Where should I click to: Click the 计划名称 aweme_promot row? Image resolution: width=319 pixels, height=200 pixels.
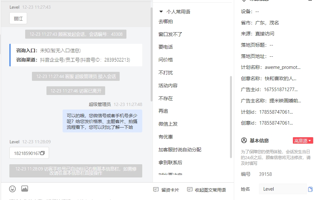271,67
